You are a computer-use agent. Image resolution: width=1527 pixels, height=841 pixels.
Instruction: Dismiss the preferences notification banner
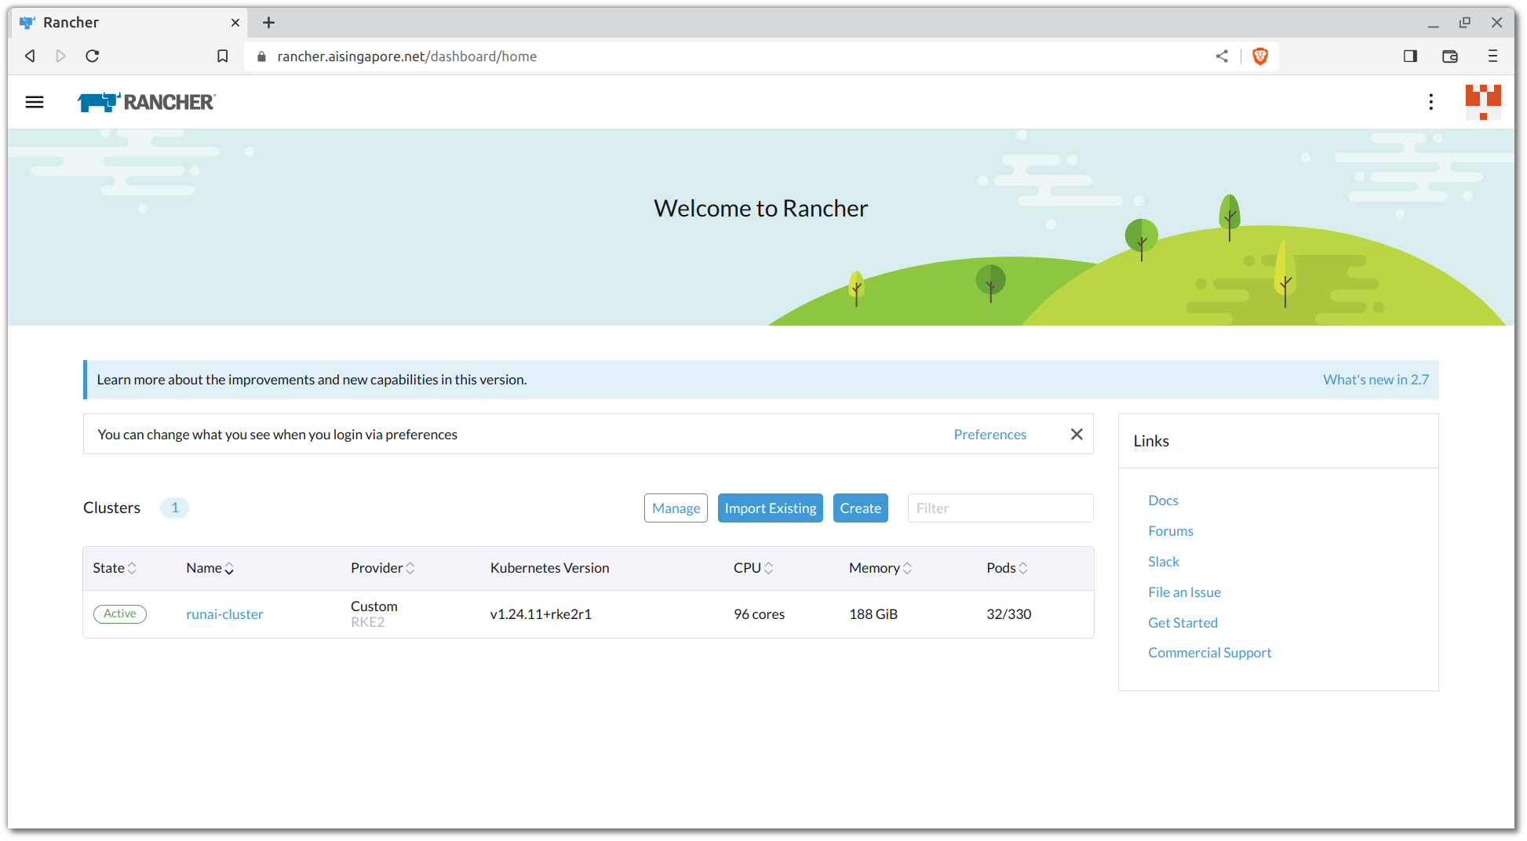[x=1077, y=434]
